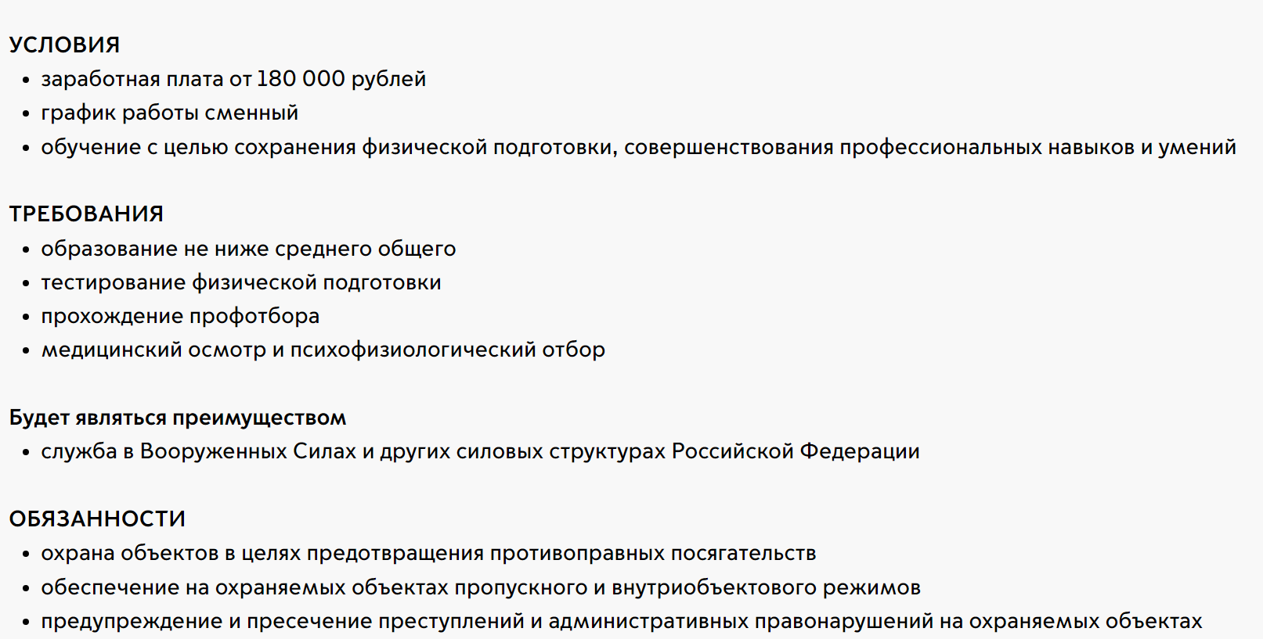
Task: Click the salary line 180 000 рублей
Action: tap(233, 79)
